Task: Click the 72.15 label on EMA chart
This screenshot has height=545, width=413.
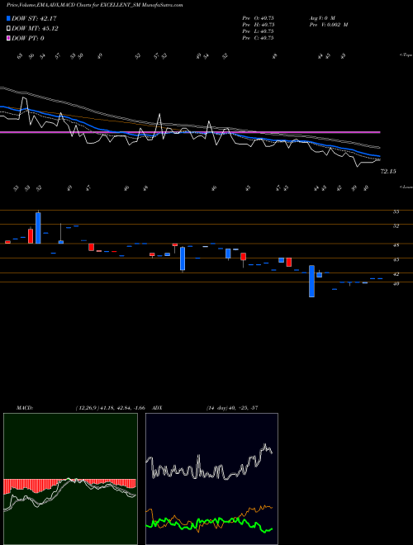Action: pos(388,172)
